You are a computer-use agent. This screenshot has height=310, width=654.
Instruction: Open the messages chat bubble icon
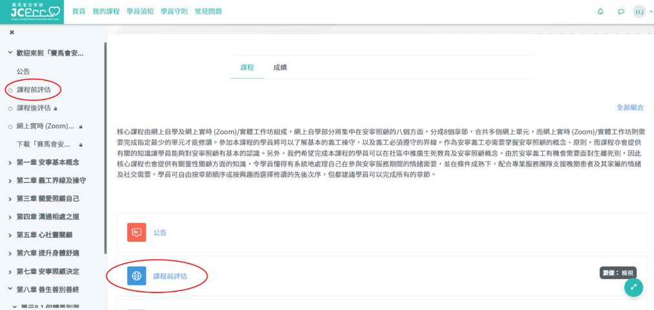[x=620, y=12]
